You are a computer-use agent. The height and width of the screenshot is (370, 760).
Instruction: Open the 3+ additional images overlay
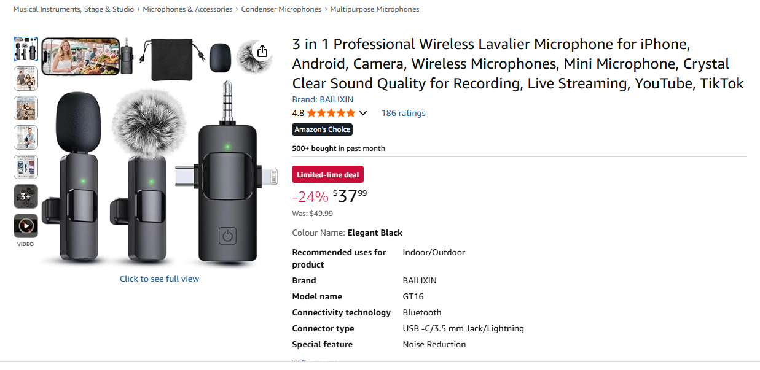point(25,196)
